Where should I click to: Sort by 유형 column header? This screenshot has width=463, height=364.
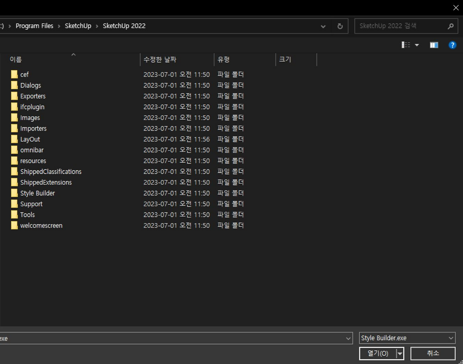tap(224, 60)
